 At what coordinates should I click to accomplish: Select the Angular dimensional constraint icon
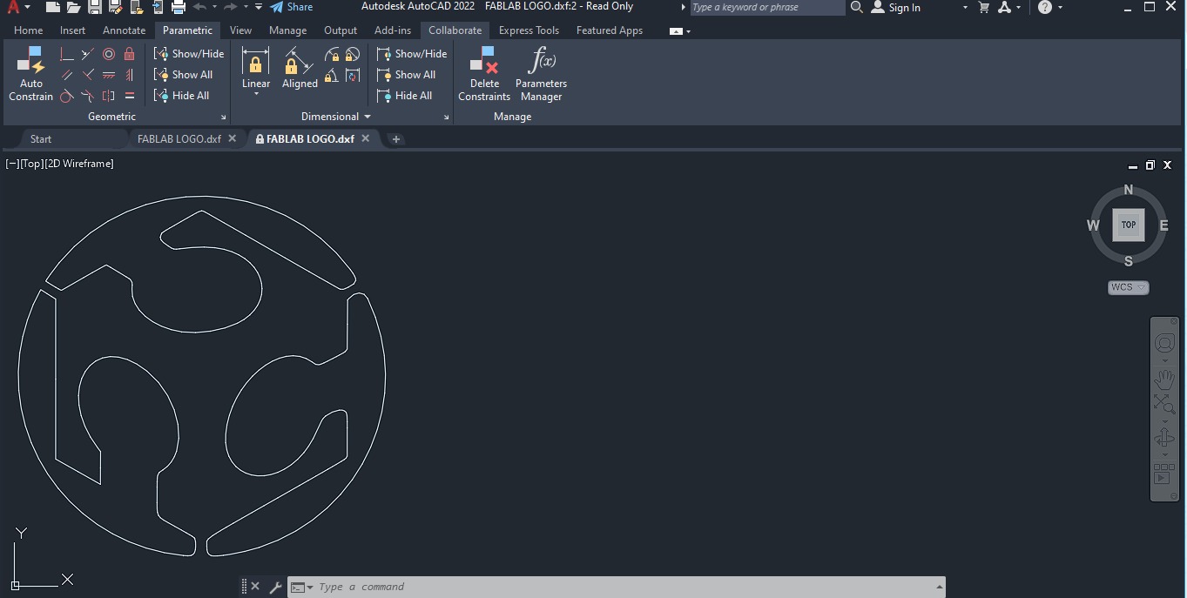click(332, 76)
